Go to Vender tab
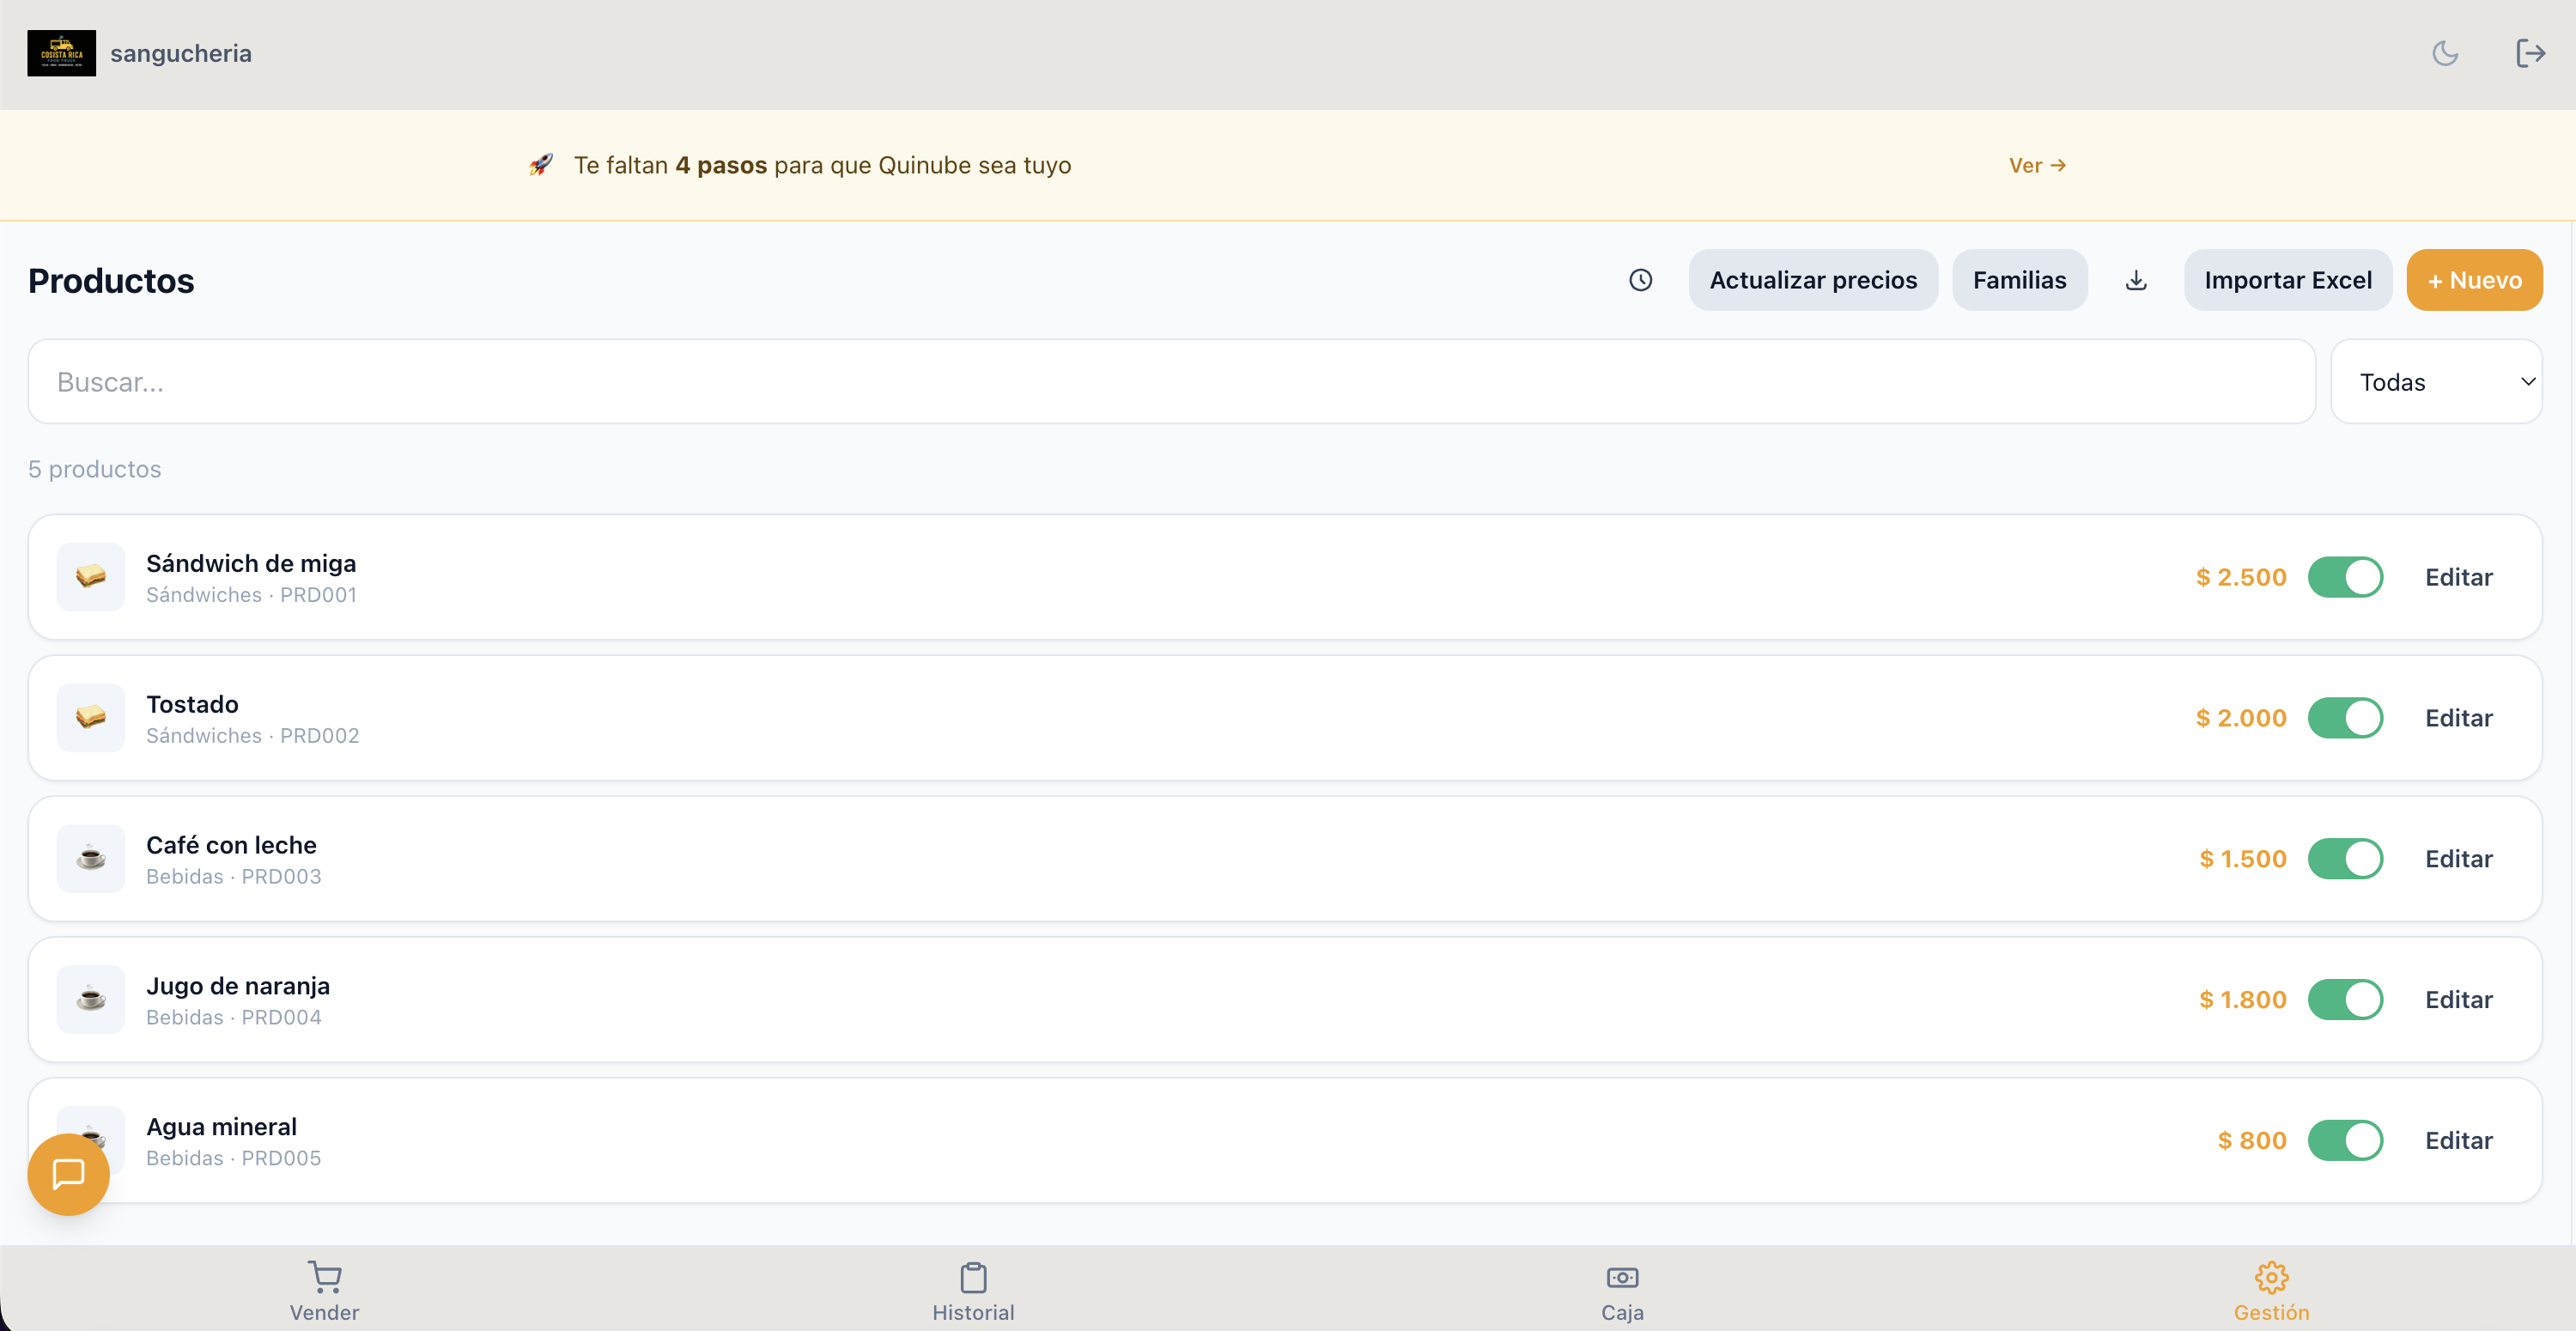Screen dimensions: 2576x1331 [324, 1292]
